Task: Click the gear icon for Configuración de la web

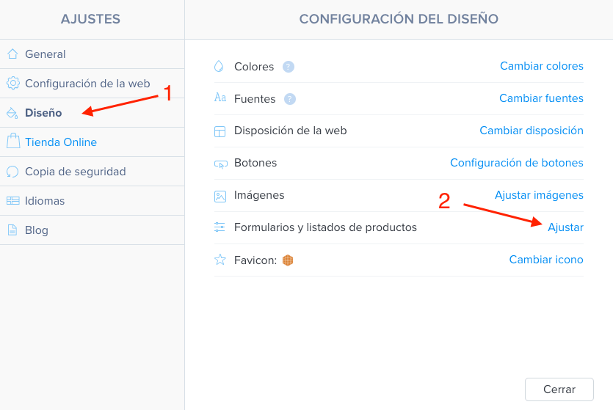Action: (13, 83)
